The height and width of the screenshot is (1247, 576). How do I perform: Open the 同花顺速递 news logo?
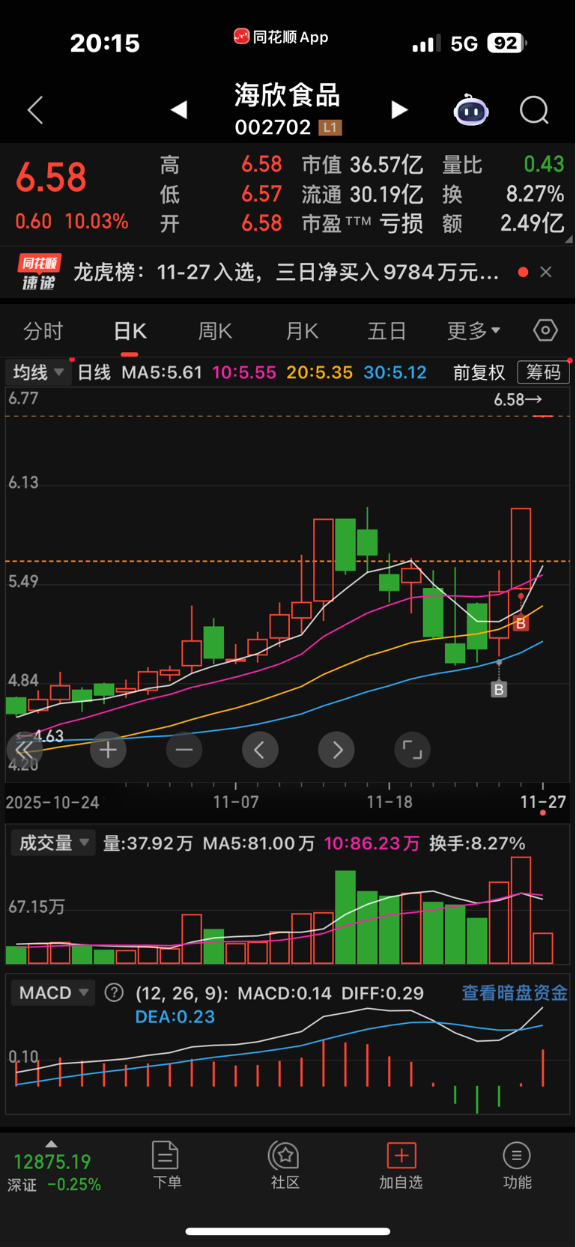coord(39,273)
